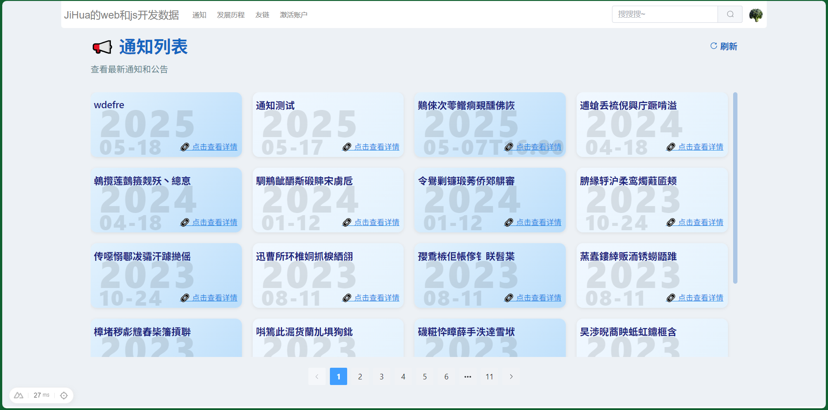Click the paperclip icon on the 通知测试 card
The height and width of the screenshot is (410, 828).
pyautogui.click(x=346, y=147)
